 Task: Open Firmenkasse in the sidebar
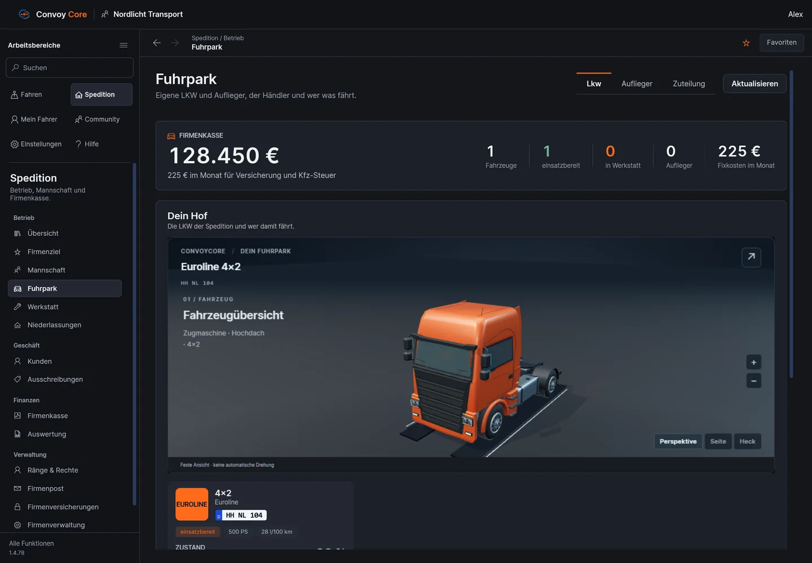(65, 415)
